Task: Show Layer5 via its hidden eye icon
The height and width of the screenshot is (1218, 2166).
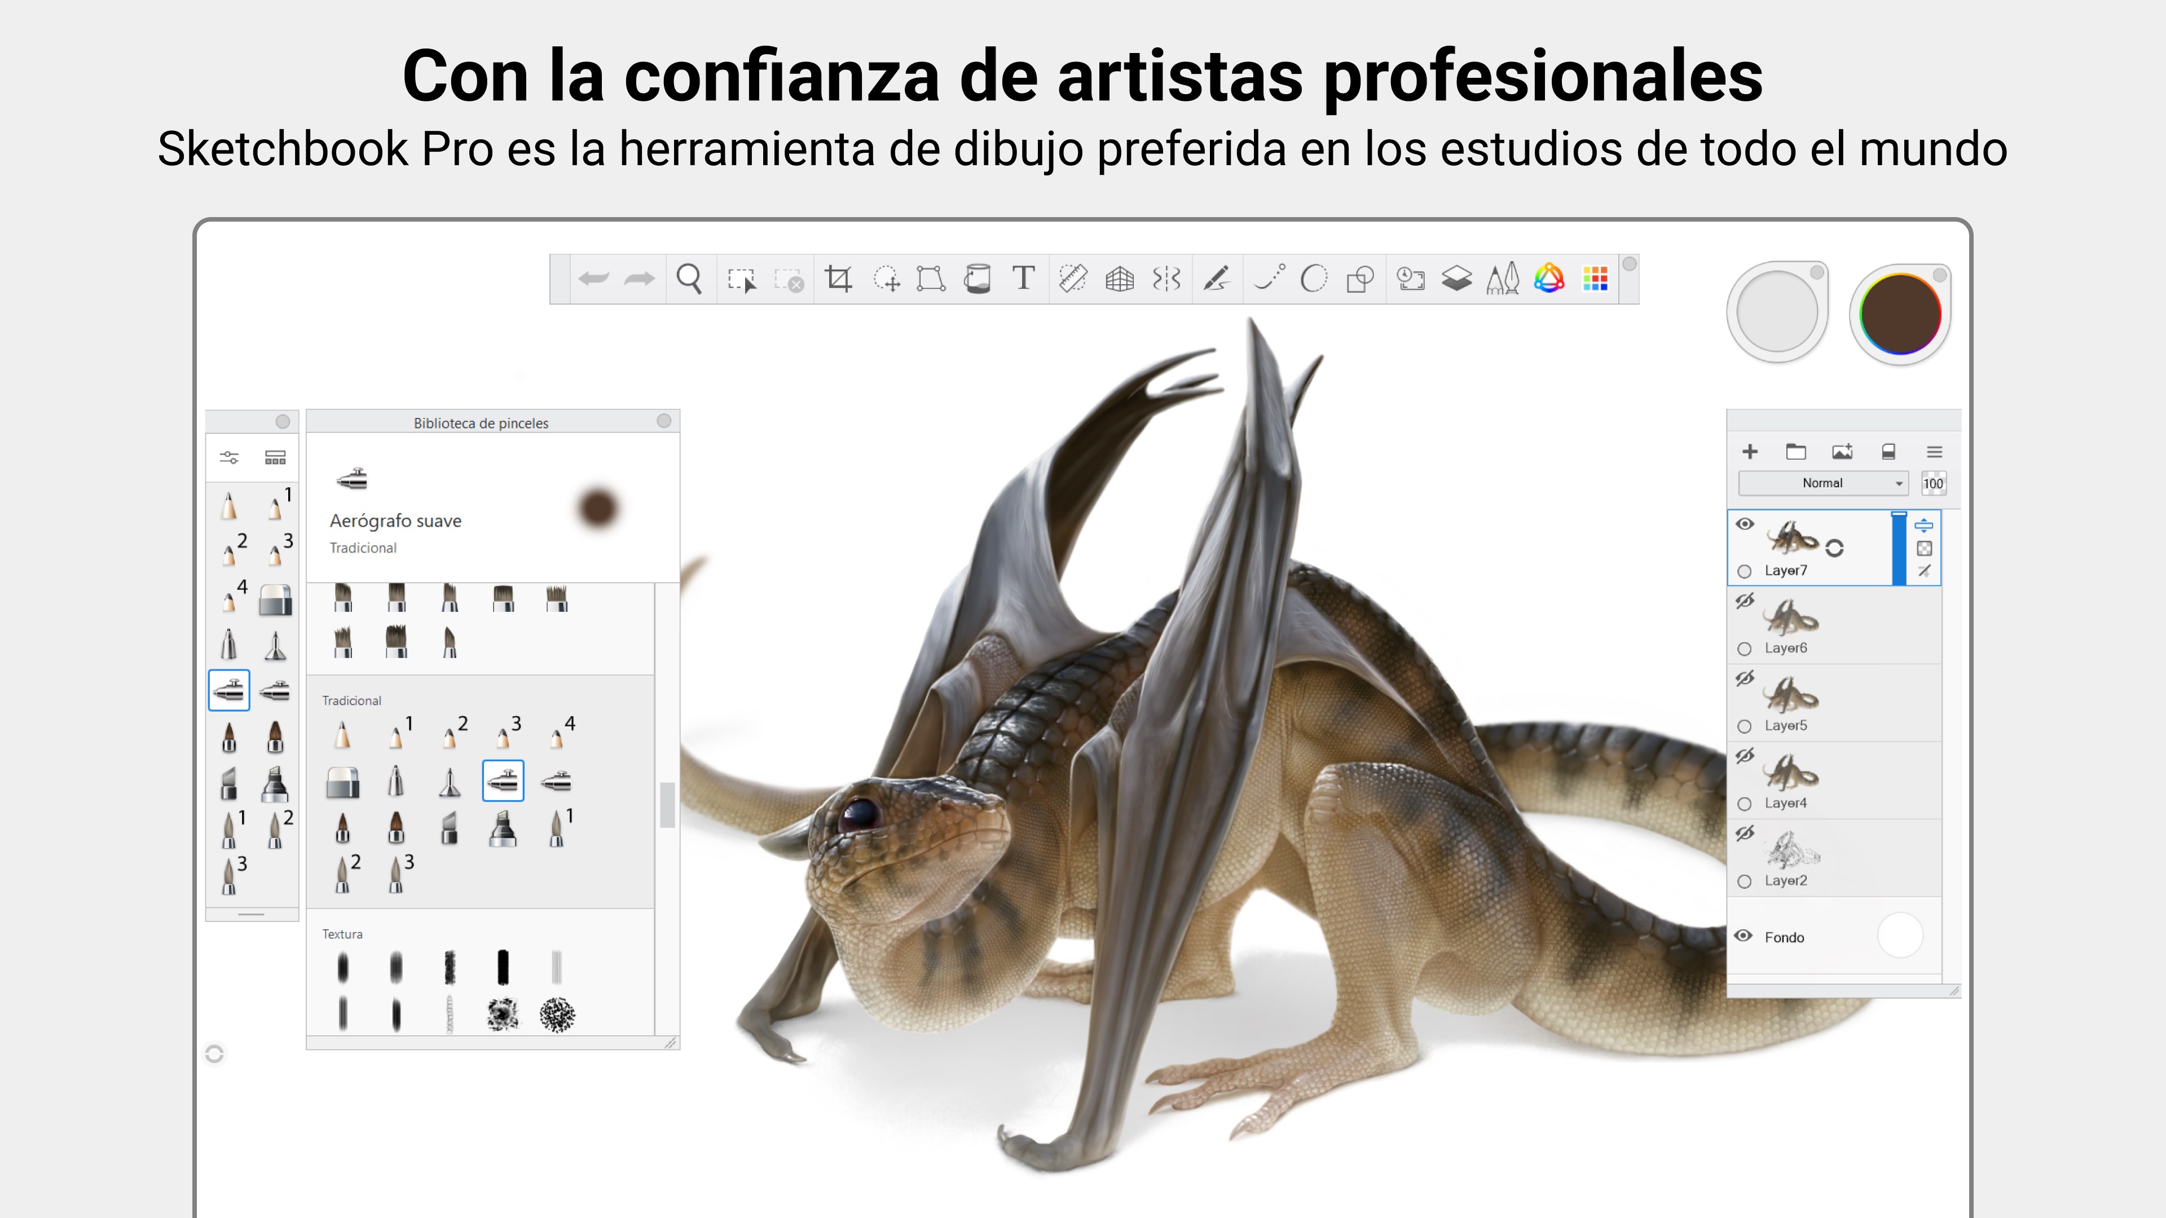Action: [x=1745, y=678]
